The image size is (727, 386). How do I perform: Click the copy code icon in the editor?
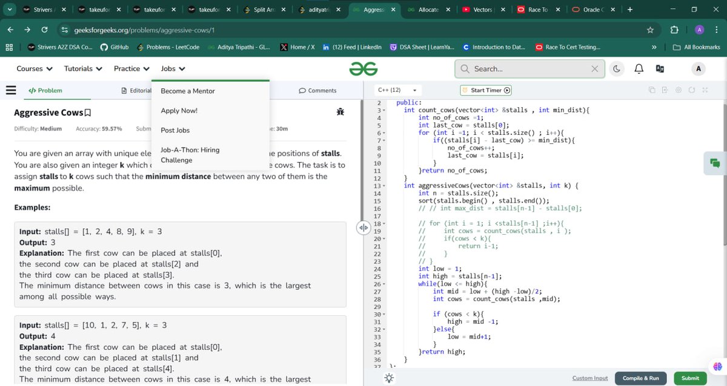click(x=652, y=90)
